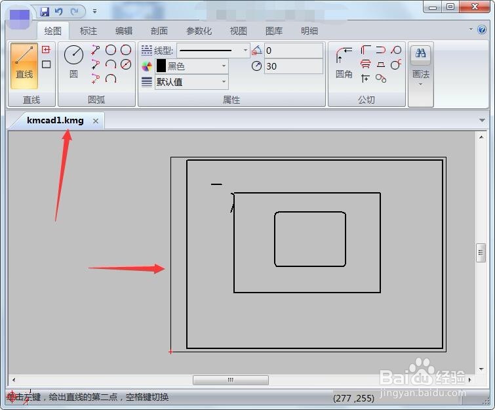This screenshot has width=495, height=410.
Task: Switch to the 图库 ribbon tab
Action: point(273,31)
